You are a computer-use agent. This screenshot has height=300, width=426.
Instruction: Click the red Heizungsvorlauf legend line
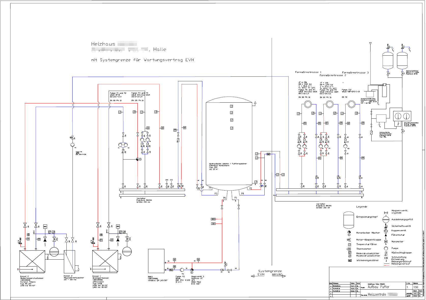click(x=387, y=265)
